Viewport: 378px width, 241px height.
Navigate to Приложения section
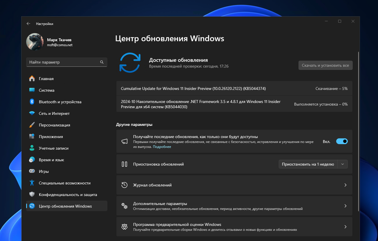(x=67, y=137)
